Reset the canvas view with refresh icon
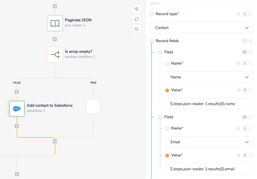257x179 pixels. click(137, 19)
